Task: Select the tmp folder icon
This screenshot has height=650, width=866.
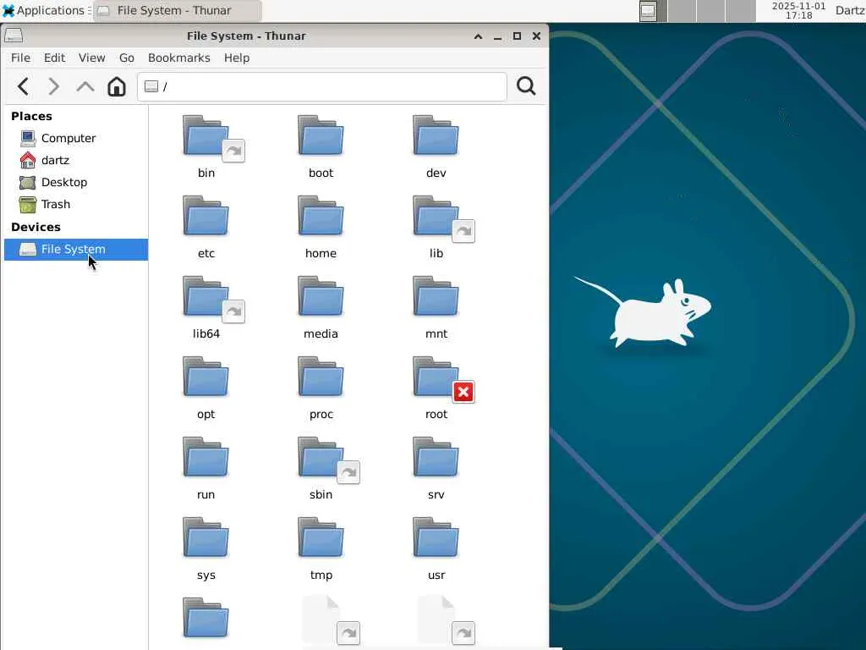Action: tap(321, 537)
